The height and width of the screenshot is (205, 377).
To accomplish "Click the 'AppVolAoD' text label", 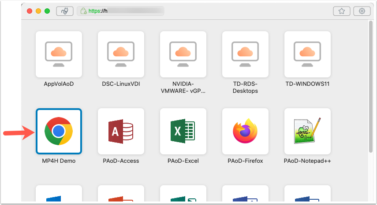I will click(59, 84).
